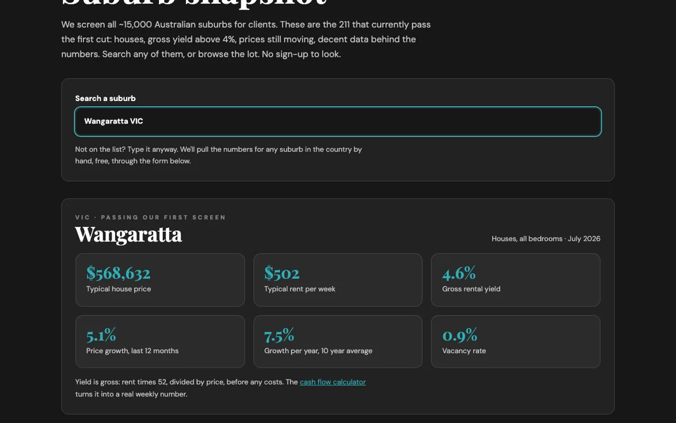Click the 'Gross rental yield' caption

(471, 289)
